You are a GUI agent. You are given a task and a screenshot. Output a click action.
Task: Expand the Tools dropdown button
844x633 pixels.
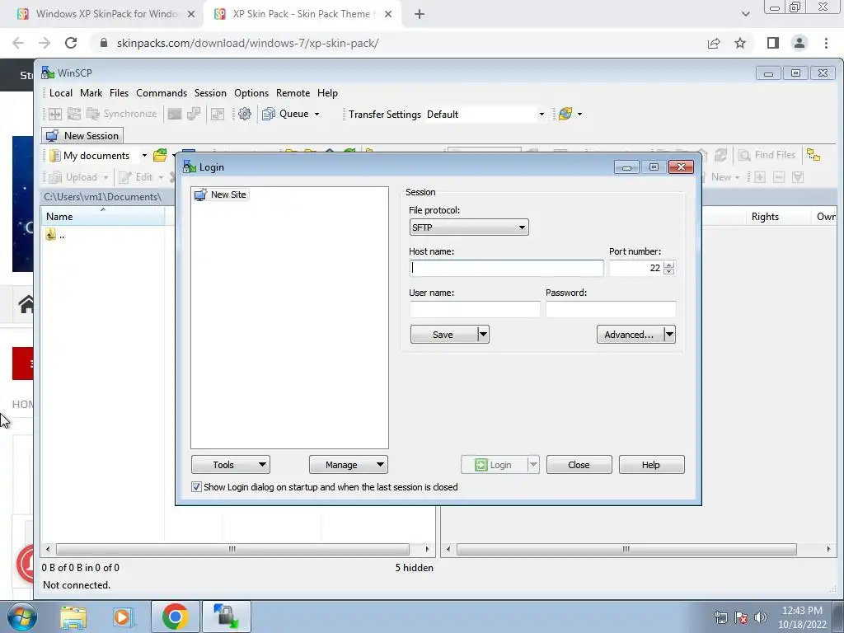click(x=231, y=465)
